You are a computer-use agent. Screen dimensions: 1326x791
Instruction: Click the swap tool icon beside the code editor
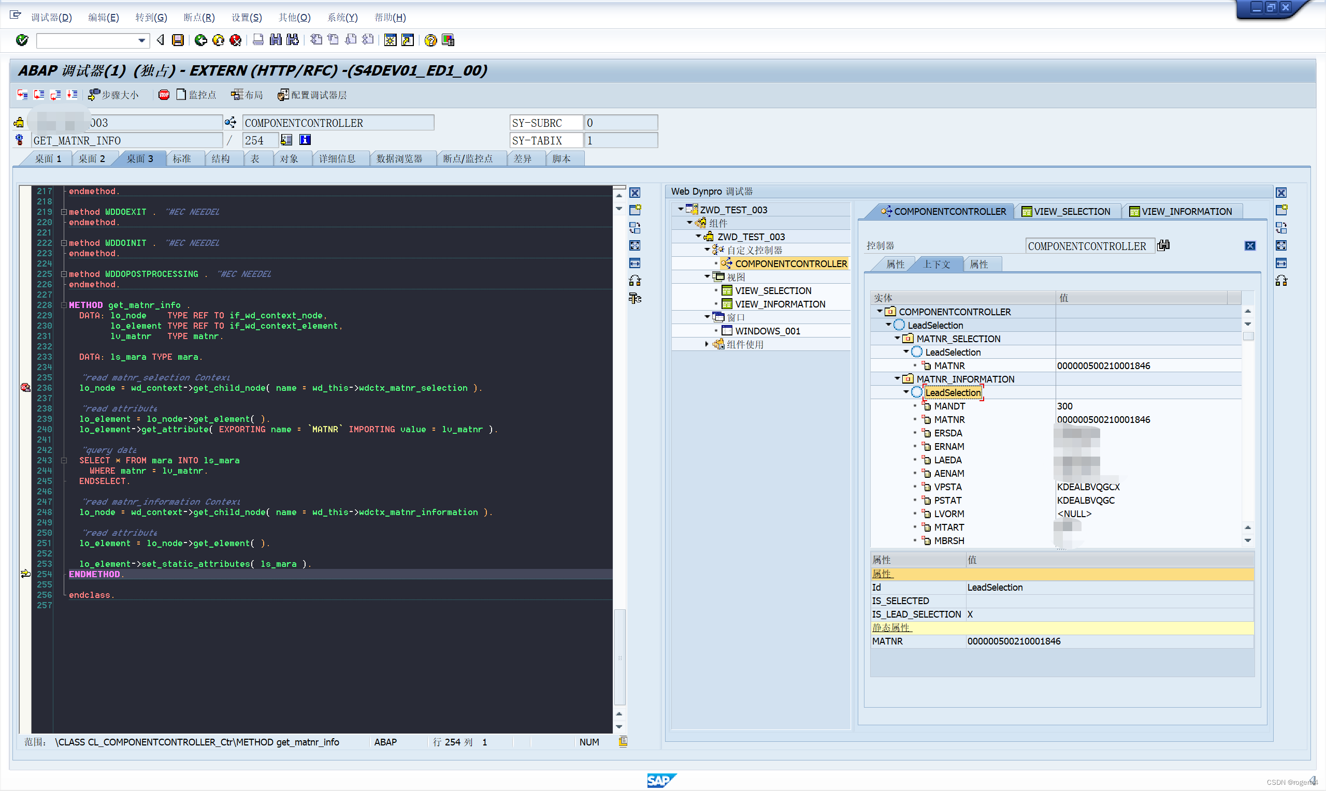pyautogui.click(x=635, y=228)
